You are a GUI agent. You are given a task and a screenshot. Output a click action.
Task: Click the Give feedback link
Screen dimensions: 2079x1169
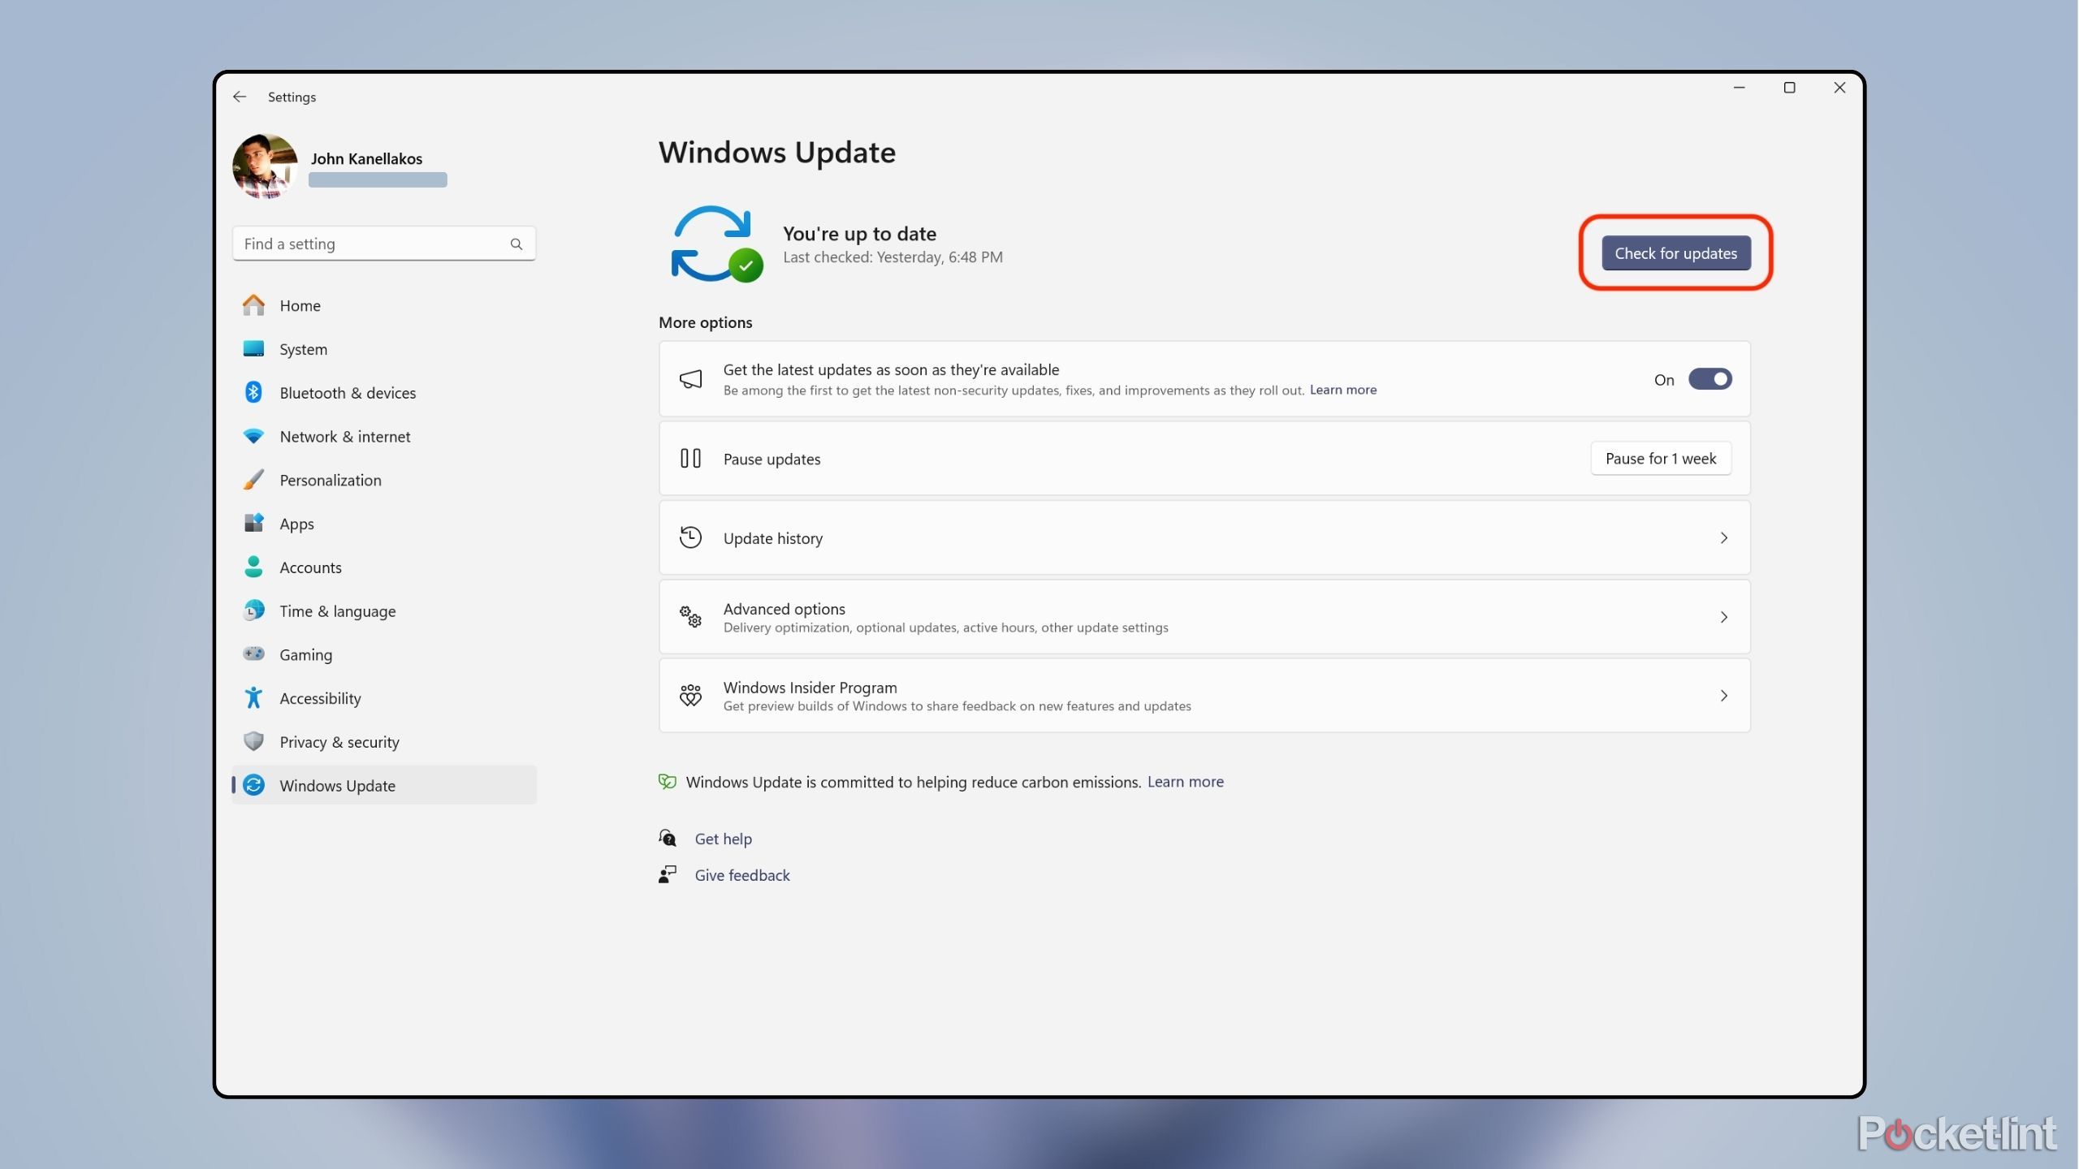pos(741,875)
